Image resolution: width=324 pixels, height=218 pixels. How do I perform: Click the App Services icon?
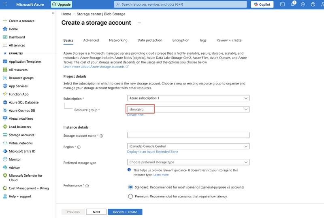[5, 86]
